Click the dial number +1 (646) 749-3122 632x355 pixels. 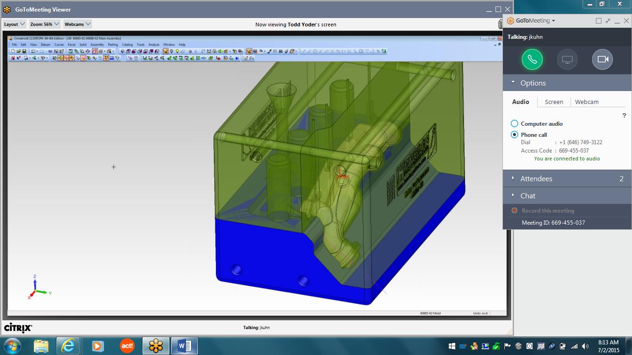click(581, 142)
